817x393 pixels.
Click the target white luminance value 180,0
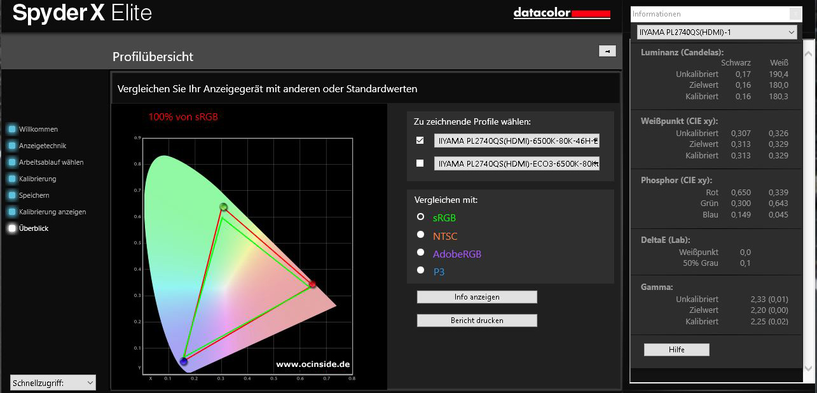coord(778,85)
